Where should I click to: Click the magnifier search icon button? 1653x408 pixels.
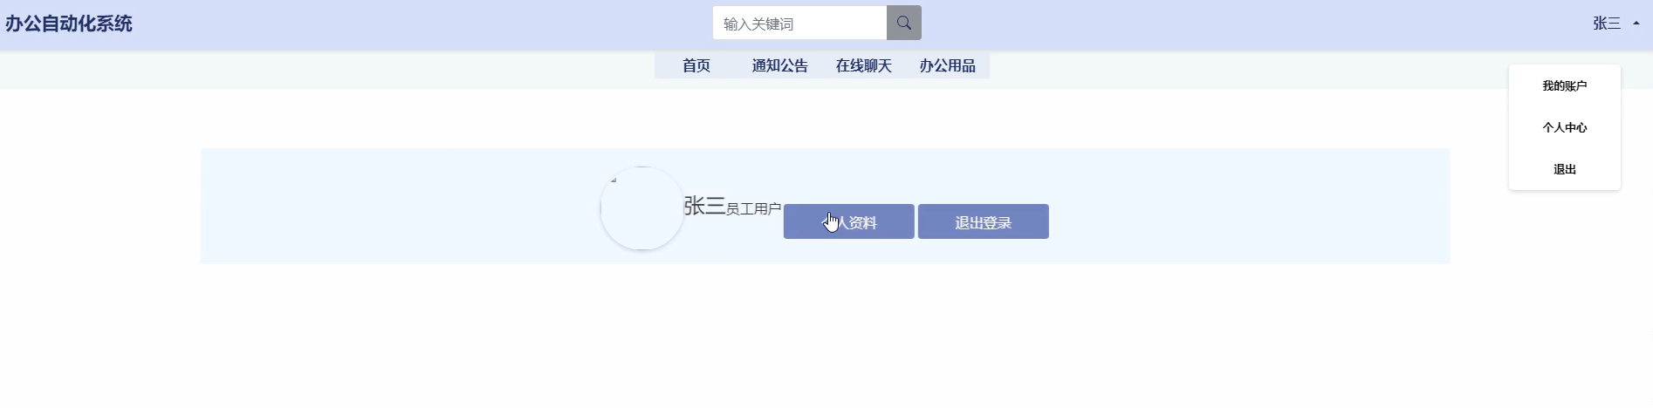pyautogui.click(x=903, y=24)
